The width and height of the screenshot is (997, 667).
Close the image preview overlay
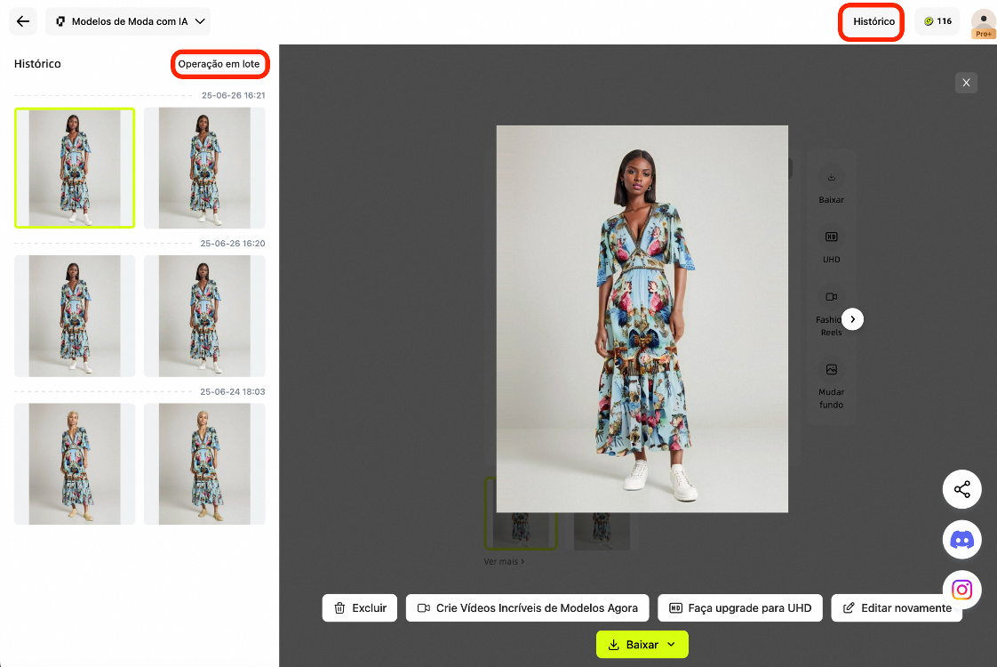966,83
